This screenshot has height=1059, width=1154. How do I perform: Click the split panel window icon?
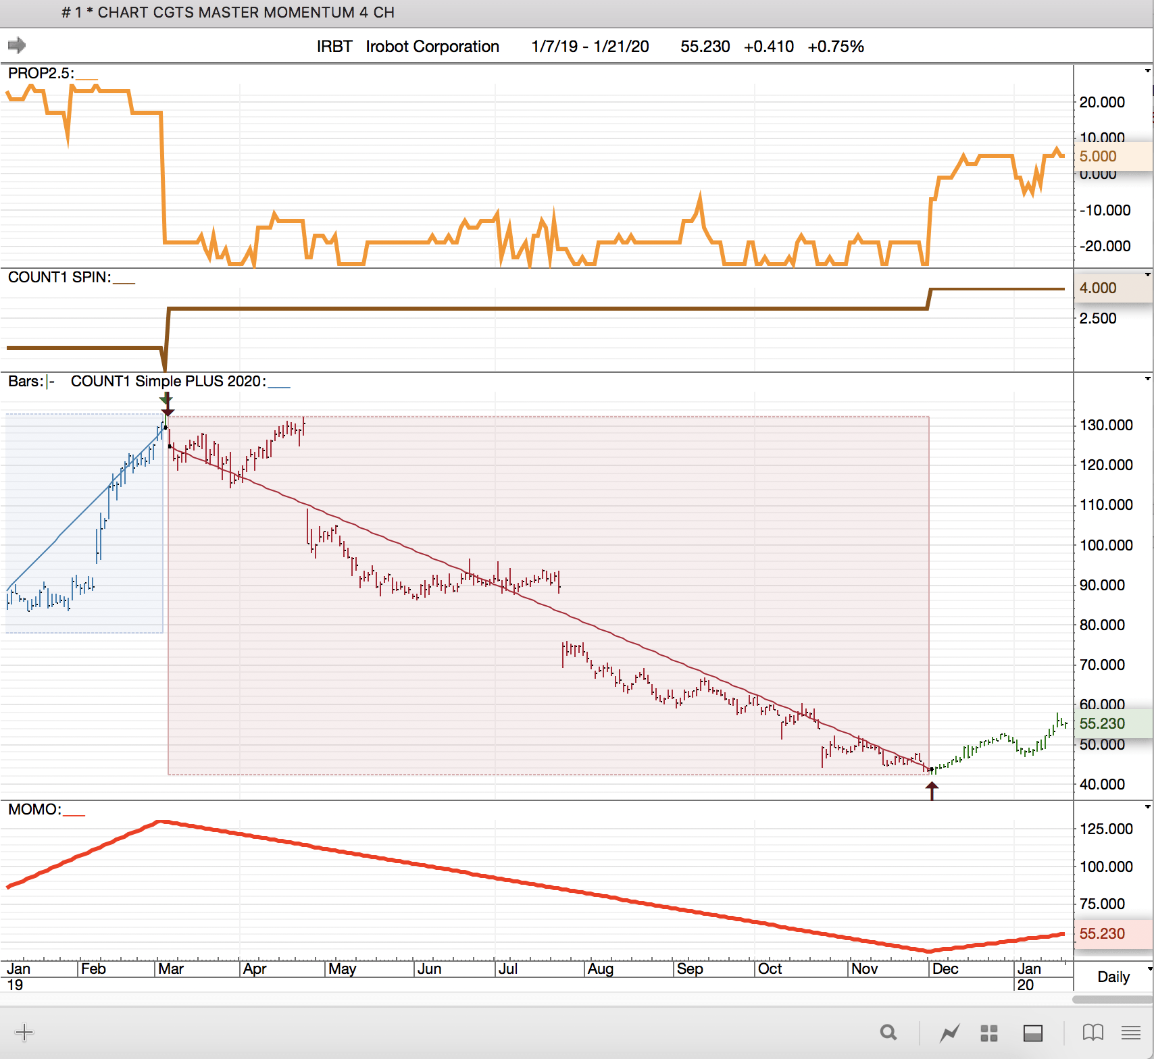1033,1033
